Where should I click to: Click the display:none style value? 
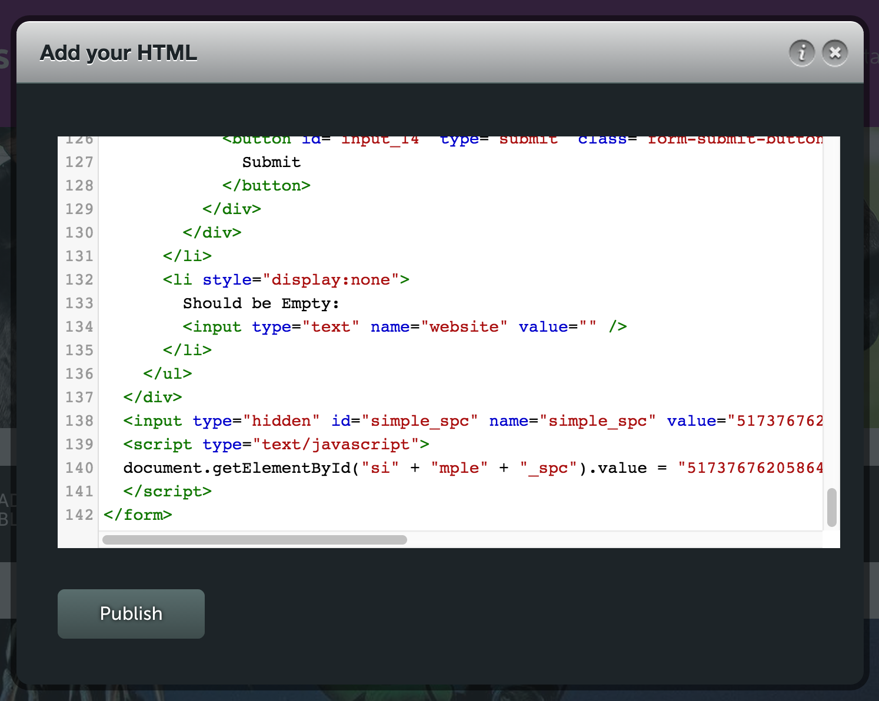(x=331, y=280)
